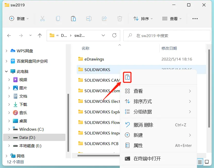Sort by the 修改日期 column header

(169, 48)
